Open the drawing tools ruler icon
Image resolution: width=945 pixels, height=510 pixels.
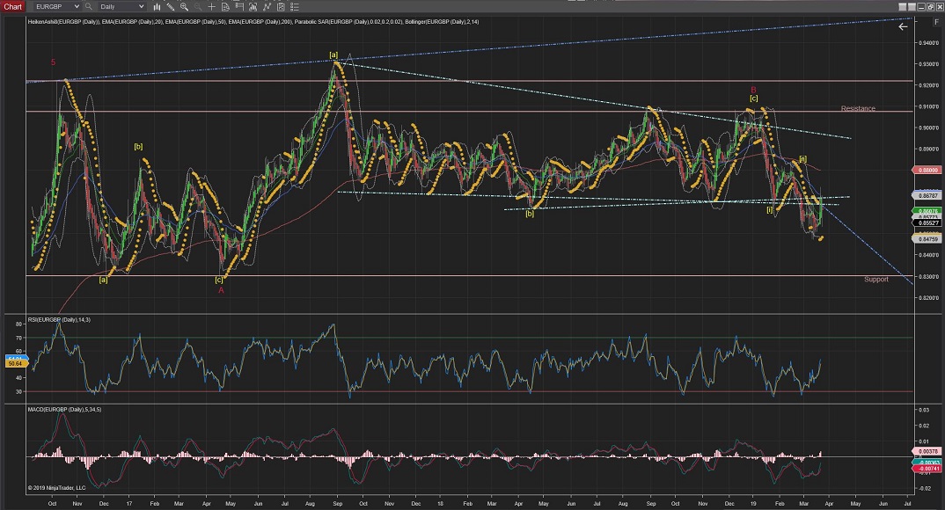click(171, 7)
